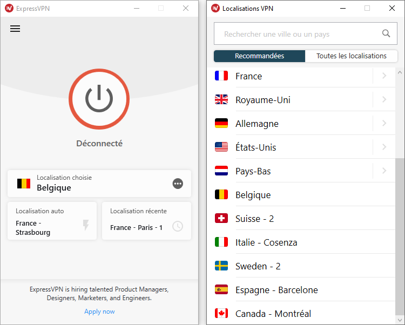Click the Netherlands flag icon
This screenshot has height=325, width=405.
221,171
